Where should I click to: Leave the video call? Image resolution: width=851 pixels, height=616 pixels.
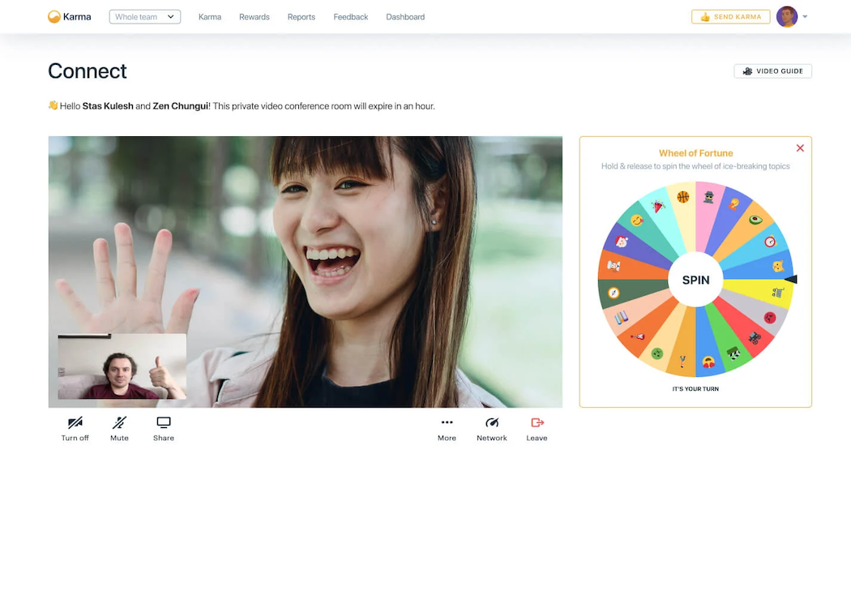(536, 428)
